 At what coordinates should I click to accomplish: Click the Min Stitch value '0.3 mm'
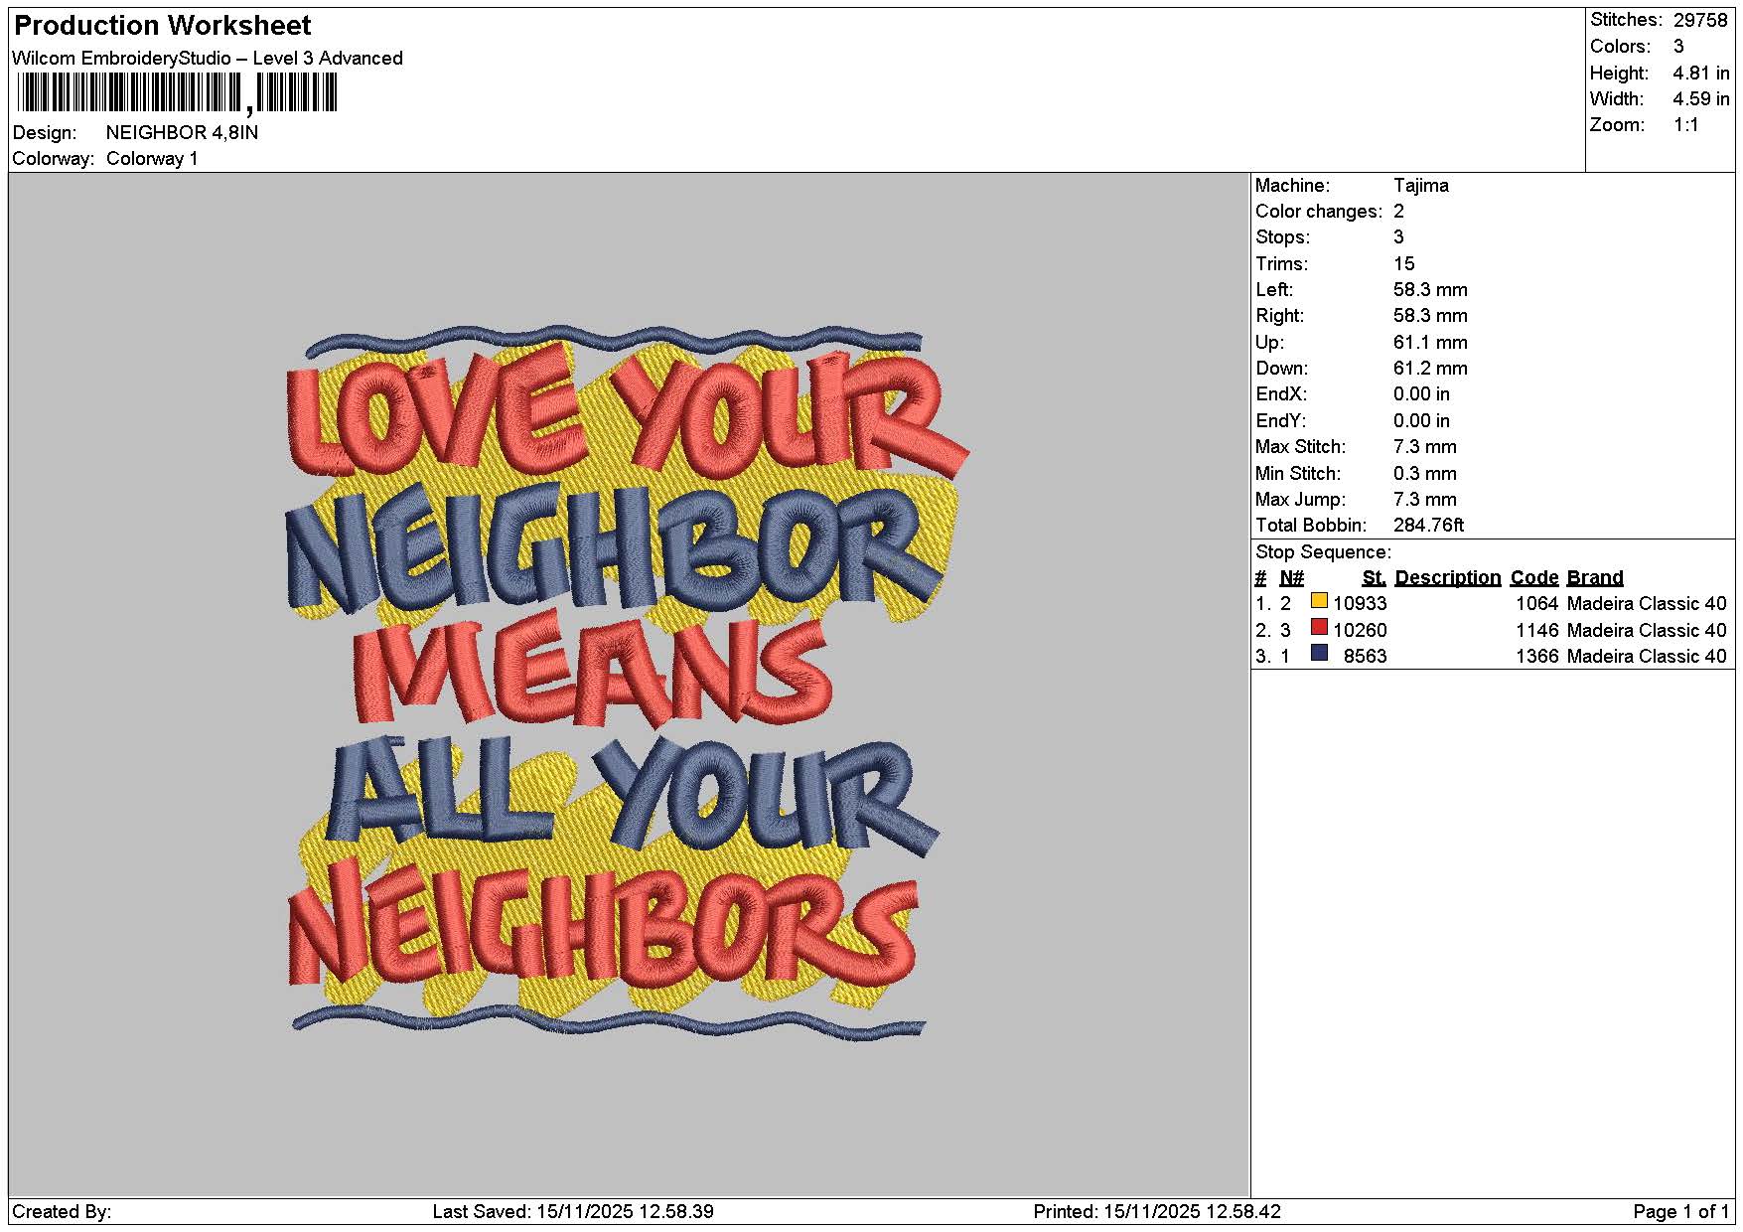pos(1425,474)
